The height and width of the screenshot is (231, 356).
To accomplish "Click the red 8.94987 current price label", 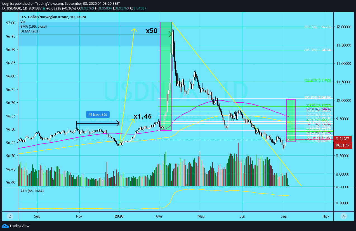I will tap(343, 139).
